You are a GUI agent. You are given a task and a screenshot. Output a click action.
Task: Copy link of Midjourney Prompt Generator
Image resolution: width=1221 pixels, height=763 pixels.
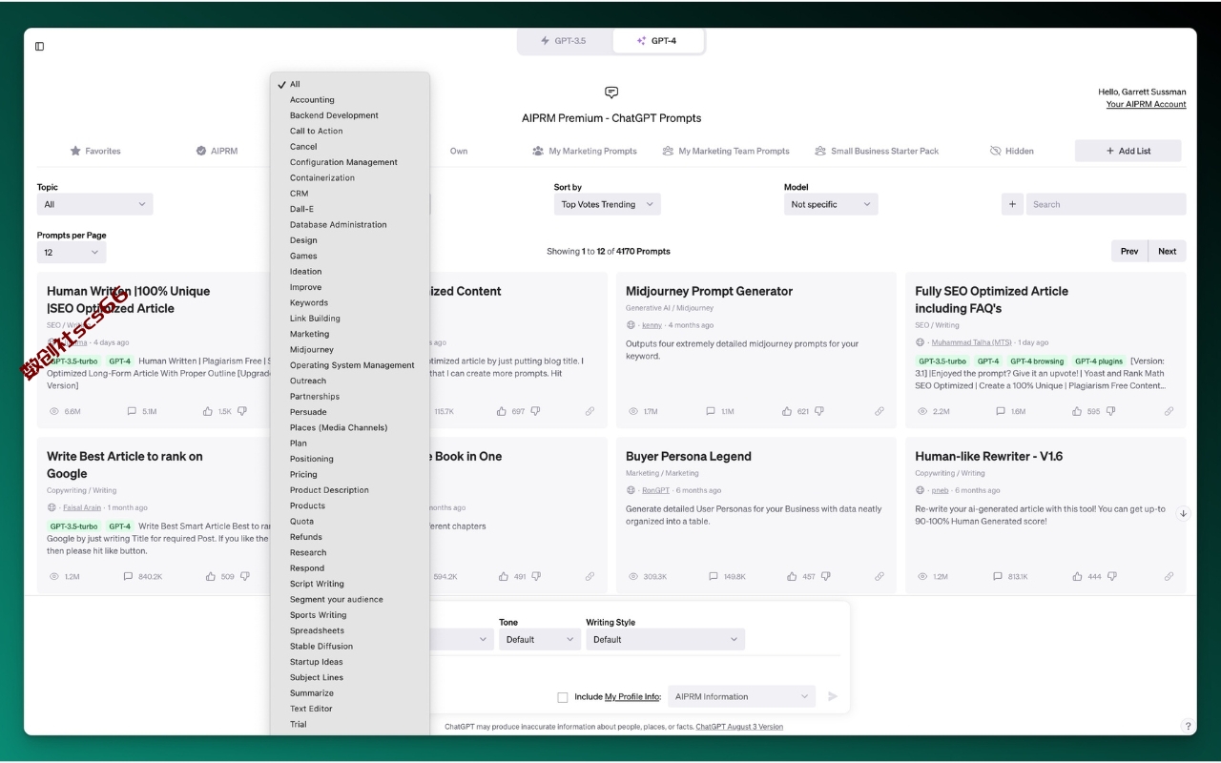pos(879,411)
